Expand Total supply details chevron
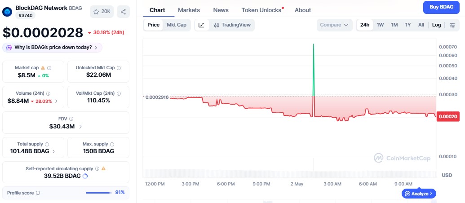 point(53,151)
